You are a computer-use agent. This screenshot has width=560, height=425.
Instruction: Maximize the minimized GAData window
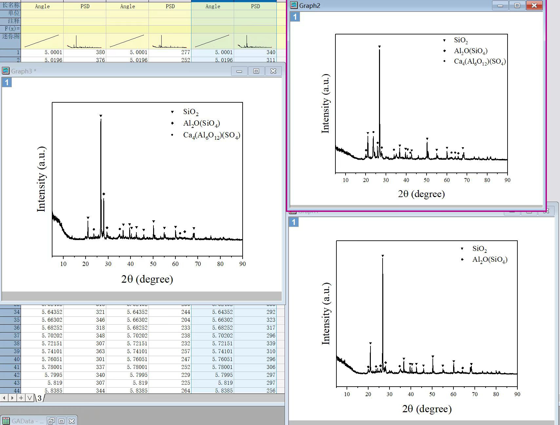61,421
